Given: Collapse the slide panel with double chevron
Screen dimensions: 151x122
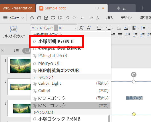Looking at the screenshot, I should pyautogui.click(x=2, y=50).
